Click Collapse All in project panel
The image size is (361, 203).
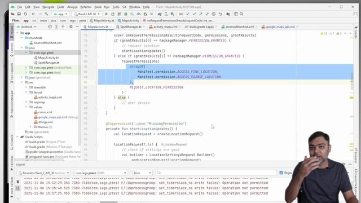click(x=63, y=27)
